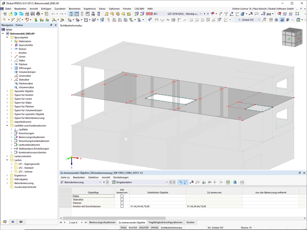Toggle LRASTER in status bar
The height and width of the screenshot is (230, 307).
tap(144, 228)
